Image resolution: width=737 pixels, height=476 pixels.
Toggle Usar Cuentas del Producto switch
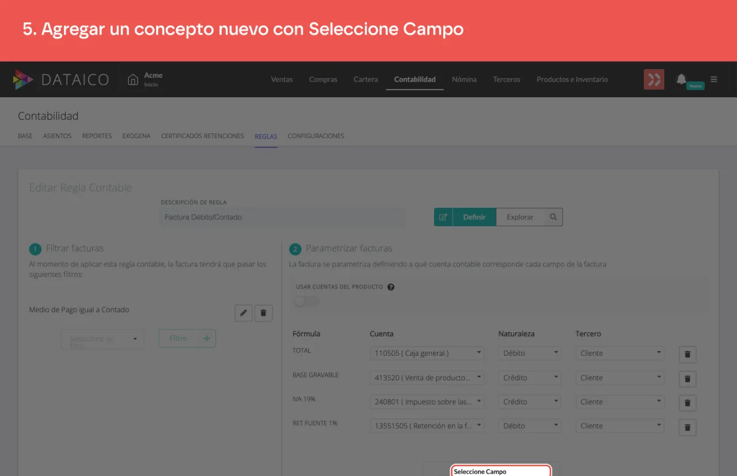coord(306,301)
